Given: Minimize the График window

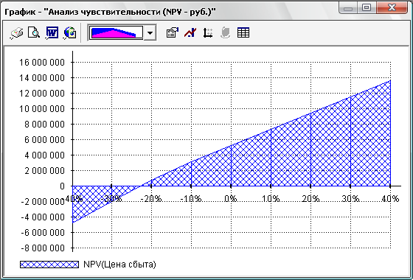Looking at the screenshot, I should [348, 8].
